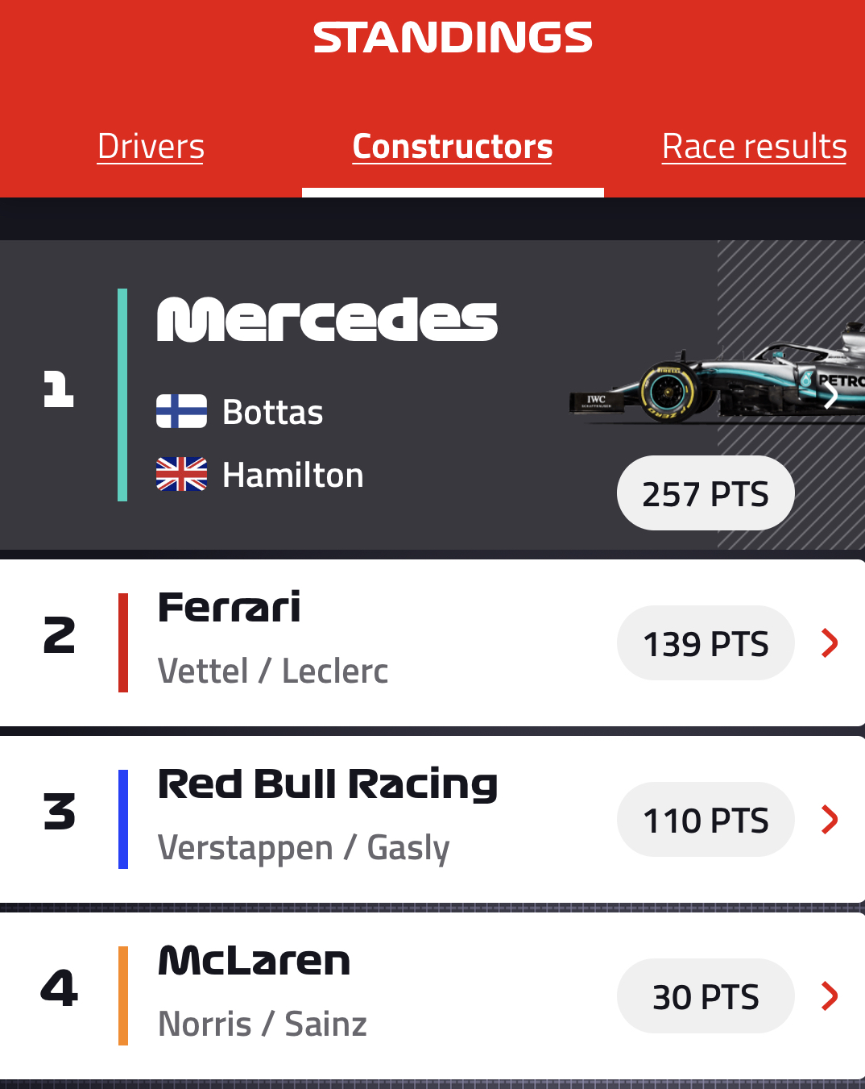This screenshot has width=865, height=1089.
Task: Open Red Bull Racing row chevron
Action: [x=830, y=820]
